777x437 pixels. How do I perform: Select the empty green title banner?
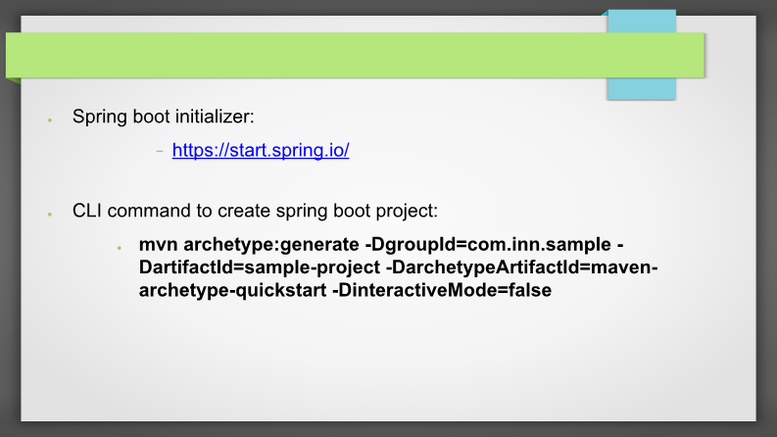pos(355,55)
